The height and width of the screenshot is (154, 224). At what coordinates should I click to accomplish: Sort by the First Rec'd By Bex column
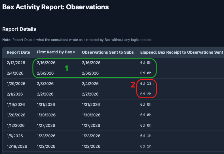pos(56,52)
